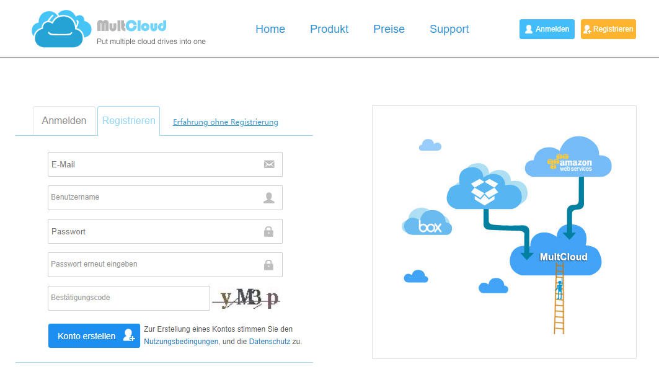Screen dimensions: 659x390
Task: Focus the Benutzername input field
Action: (165, 198)
